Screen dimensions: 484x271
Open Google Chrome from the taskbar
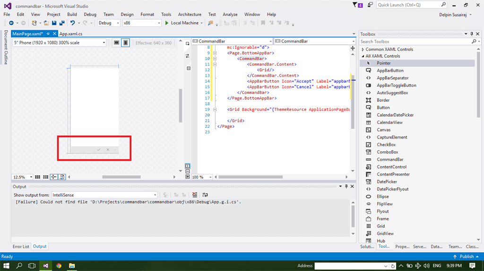pyautogui.click(x=59, y=266)
